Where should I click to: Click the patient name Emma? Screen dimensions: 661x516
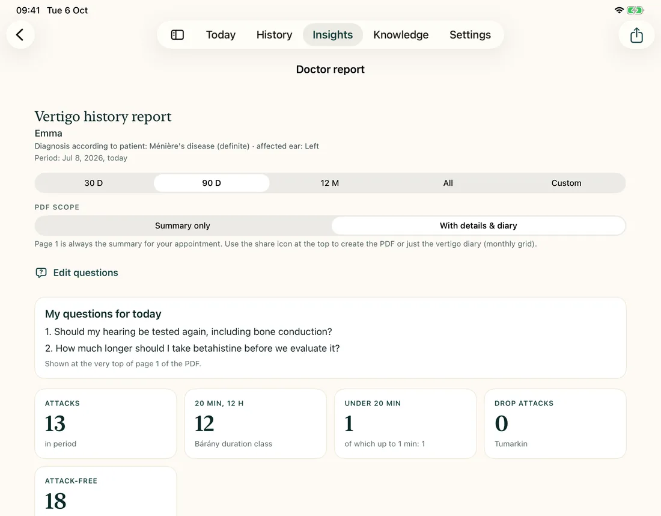[49, 134]
